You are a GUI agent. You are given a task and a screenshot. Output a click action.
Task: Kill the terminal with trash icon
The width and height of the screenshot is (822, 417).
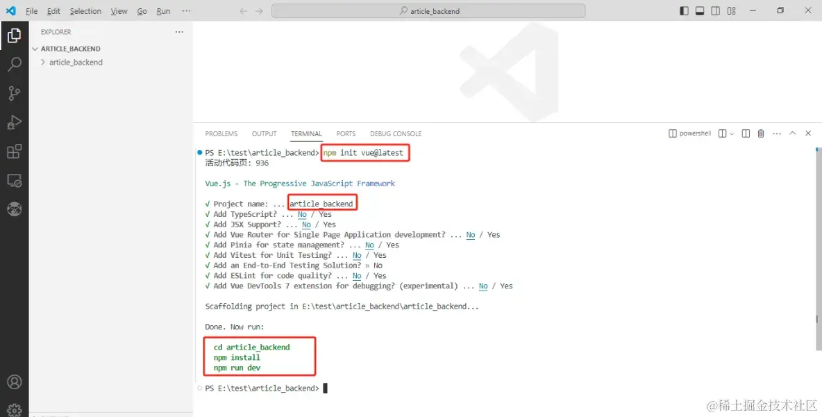pyautogui.click(x=761, y=133)
